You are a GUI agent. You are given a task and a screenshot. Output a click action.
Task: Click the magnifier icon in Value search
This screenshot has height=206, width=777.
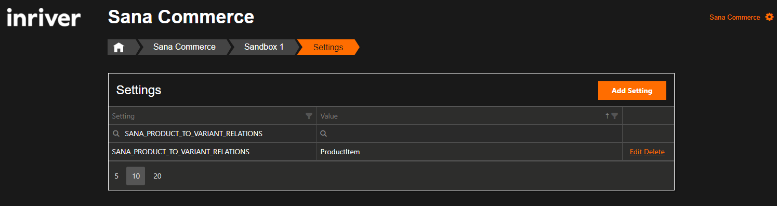coord(323,134)
